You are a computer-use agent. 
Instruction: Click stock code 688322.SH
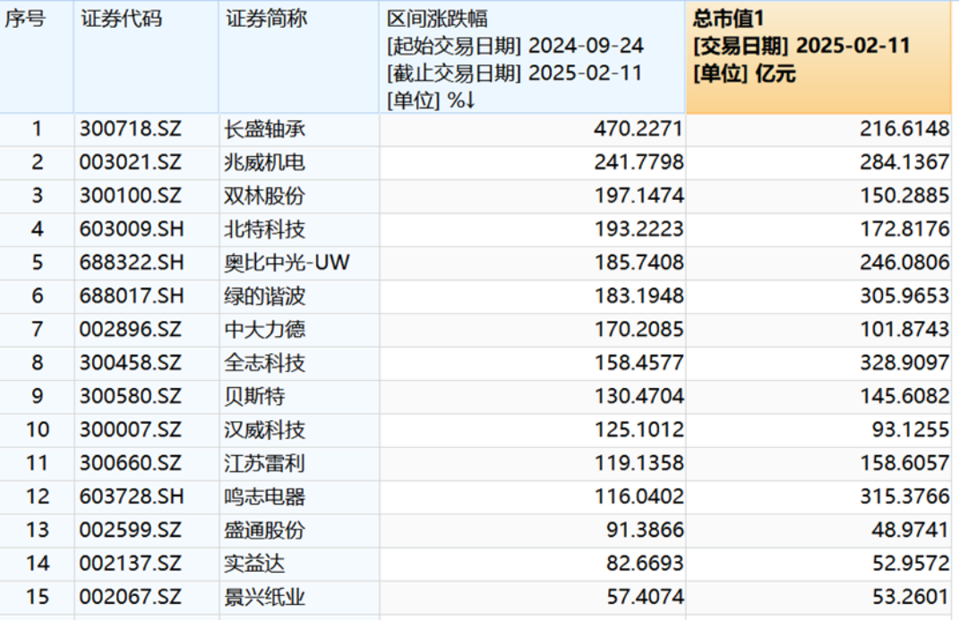pyautogui.click(x=132, y=263)
